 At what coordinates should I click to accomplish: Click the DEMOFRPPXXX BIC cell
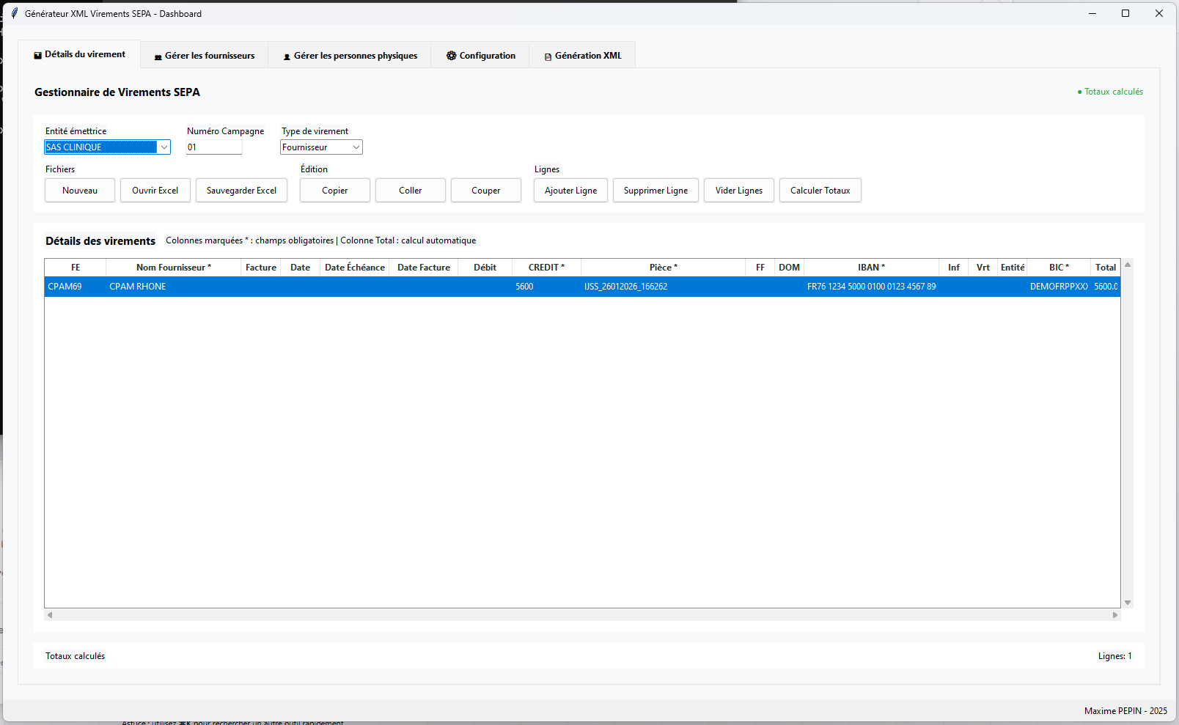[x=1059, y=287]
